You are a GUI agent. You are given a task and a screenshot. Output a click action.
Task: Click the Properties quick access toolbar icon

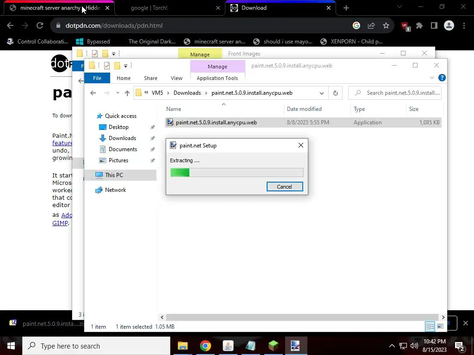pyautogui.click(x=107, y=65)
